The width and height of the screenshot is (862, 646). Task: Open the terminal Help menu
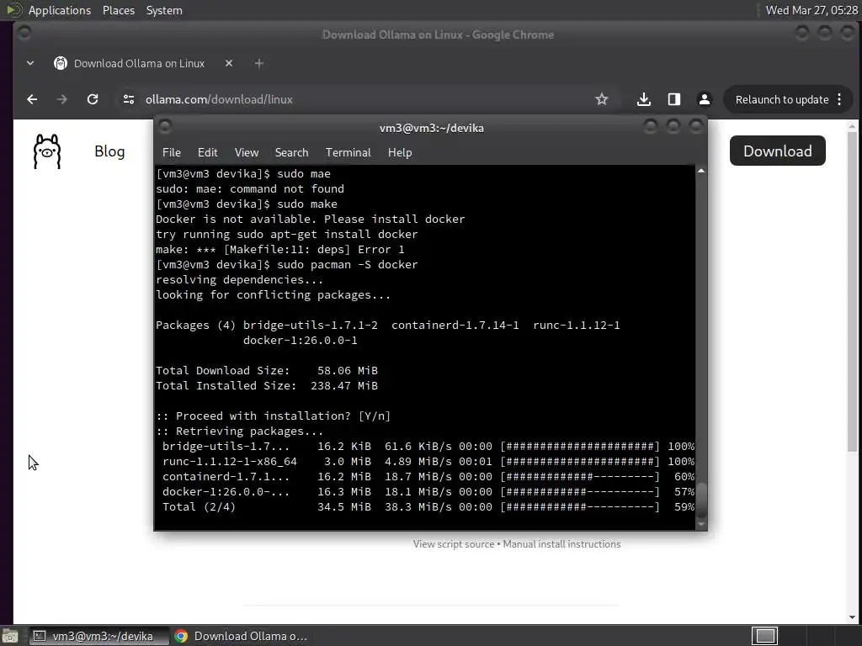(x=400, y=152)
